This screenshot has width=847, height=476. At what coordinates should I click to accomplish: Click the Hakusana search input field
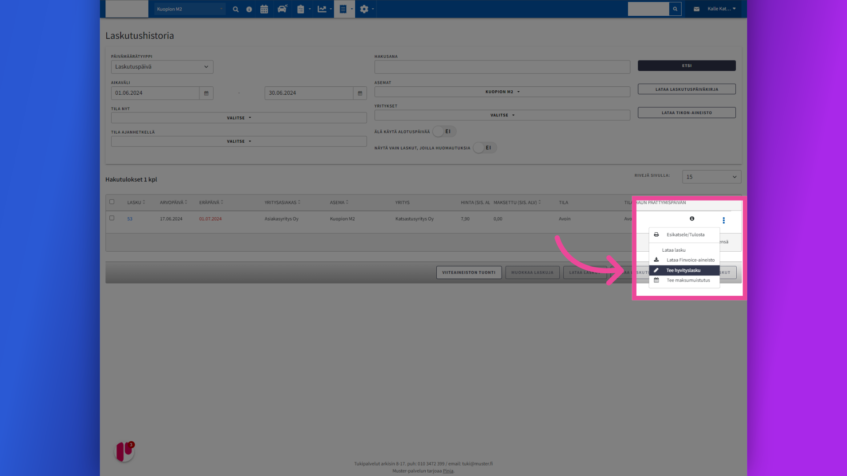point(502,67)
